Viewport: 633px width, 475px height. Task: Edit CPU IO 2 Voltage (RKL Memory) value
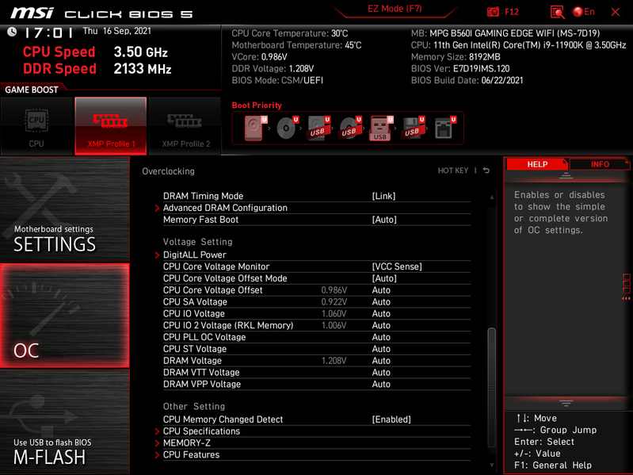tap(381, 325)
